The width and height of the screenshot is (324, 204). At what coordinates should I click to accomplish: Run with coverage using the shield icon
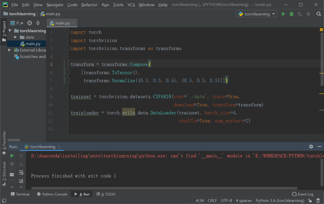click(300, 14)
